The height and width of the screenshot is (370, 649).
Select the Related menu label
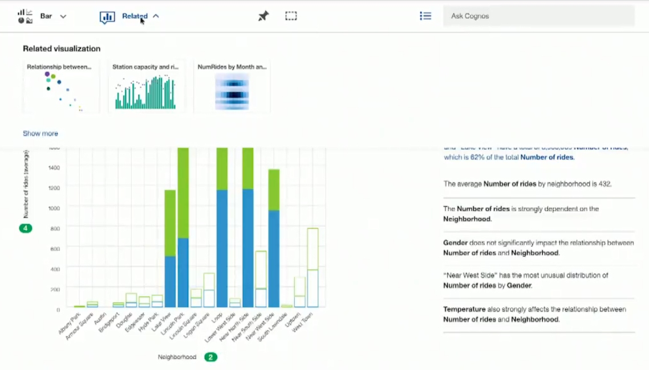pyautogui.click(x=135, y=16)
